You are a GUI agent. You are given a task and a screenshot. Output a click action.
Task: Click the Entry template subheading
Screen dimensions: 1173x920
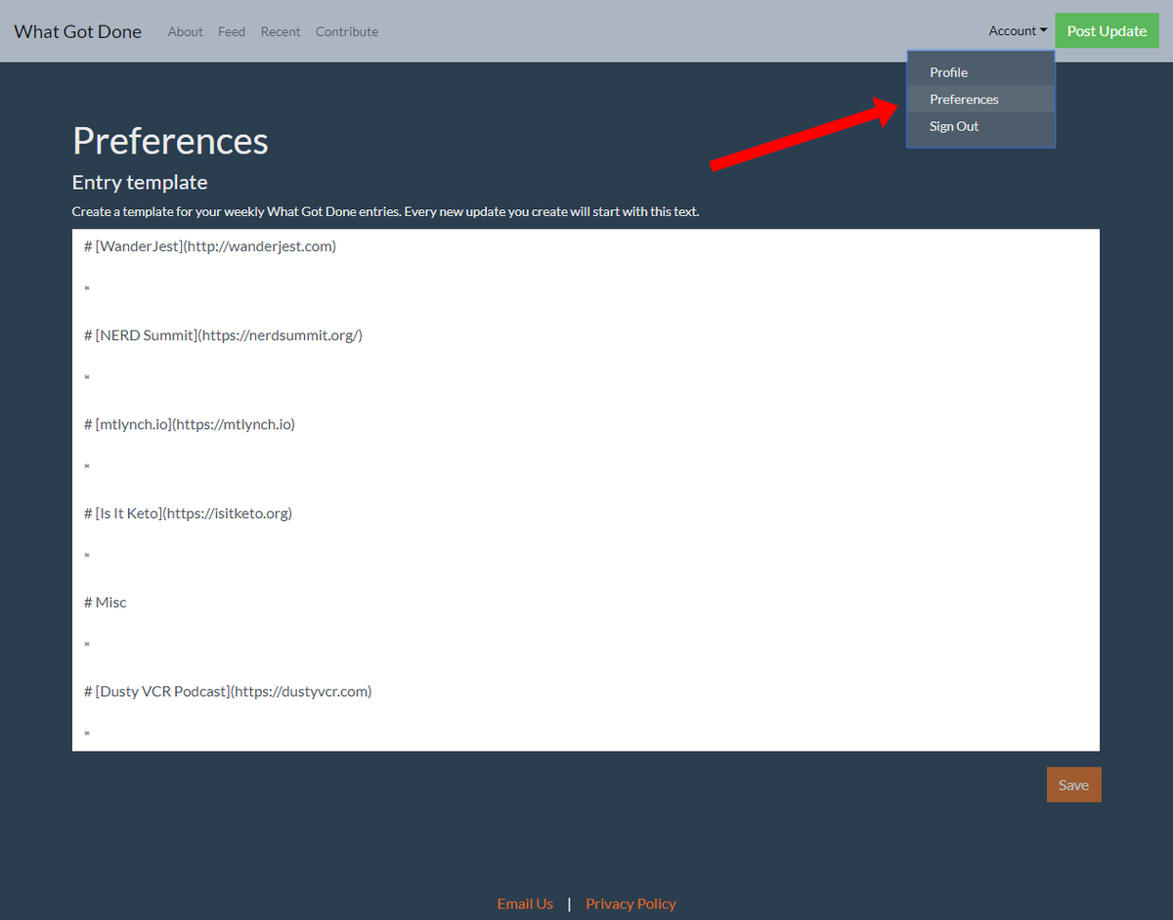coord(140,182)
